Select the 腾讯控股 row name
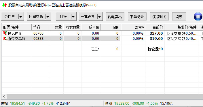 tap(15, 33)
